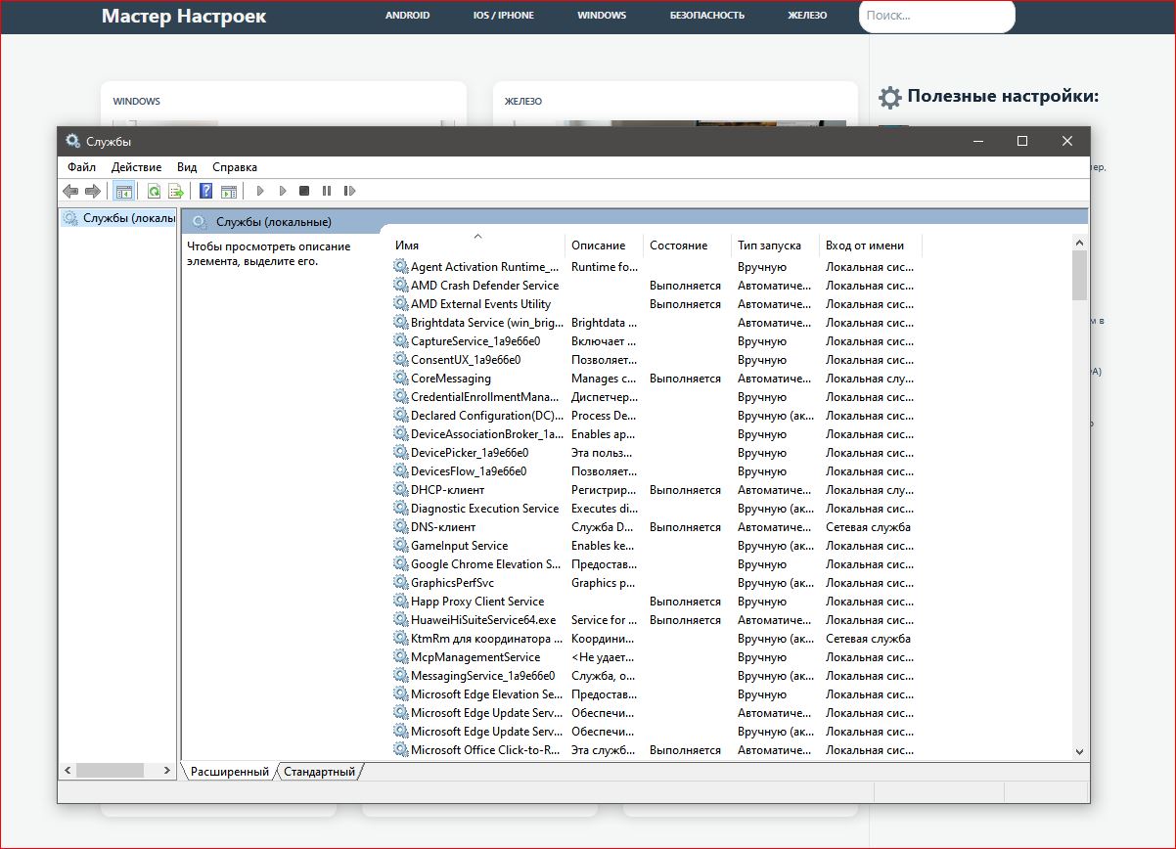Screen dimensions: 1176x849
Task: Click the Pause Service toolbar icon
Action: click(x=327, y=191)
